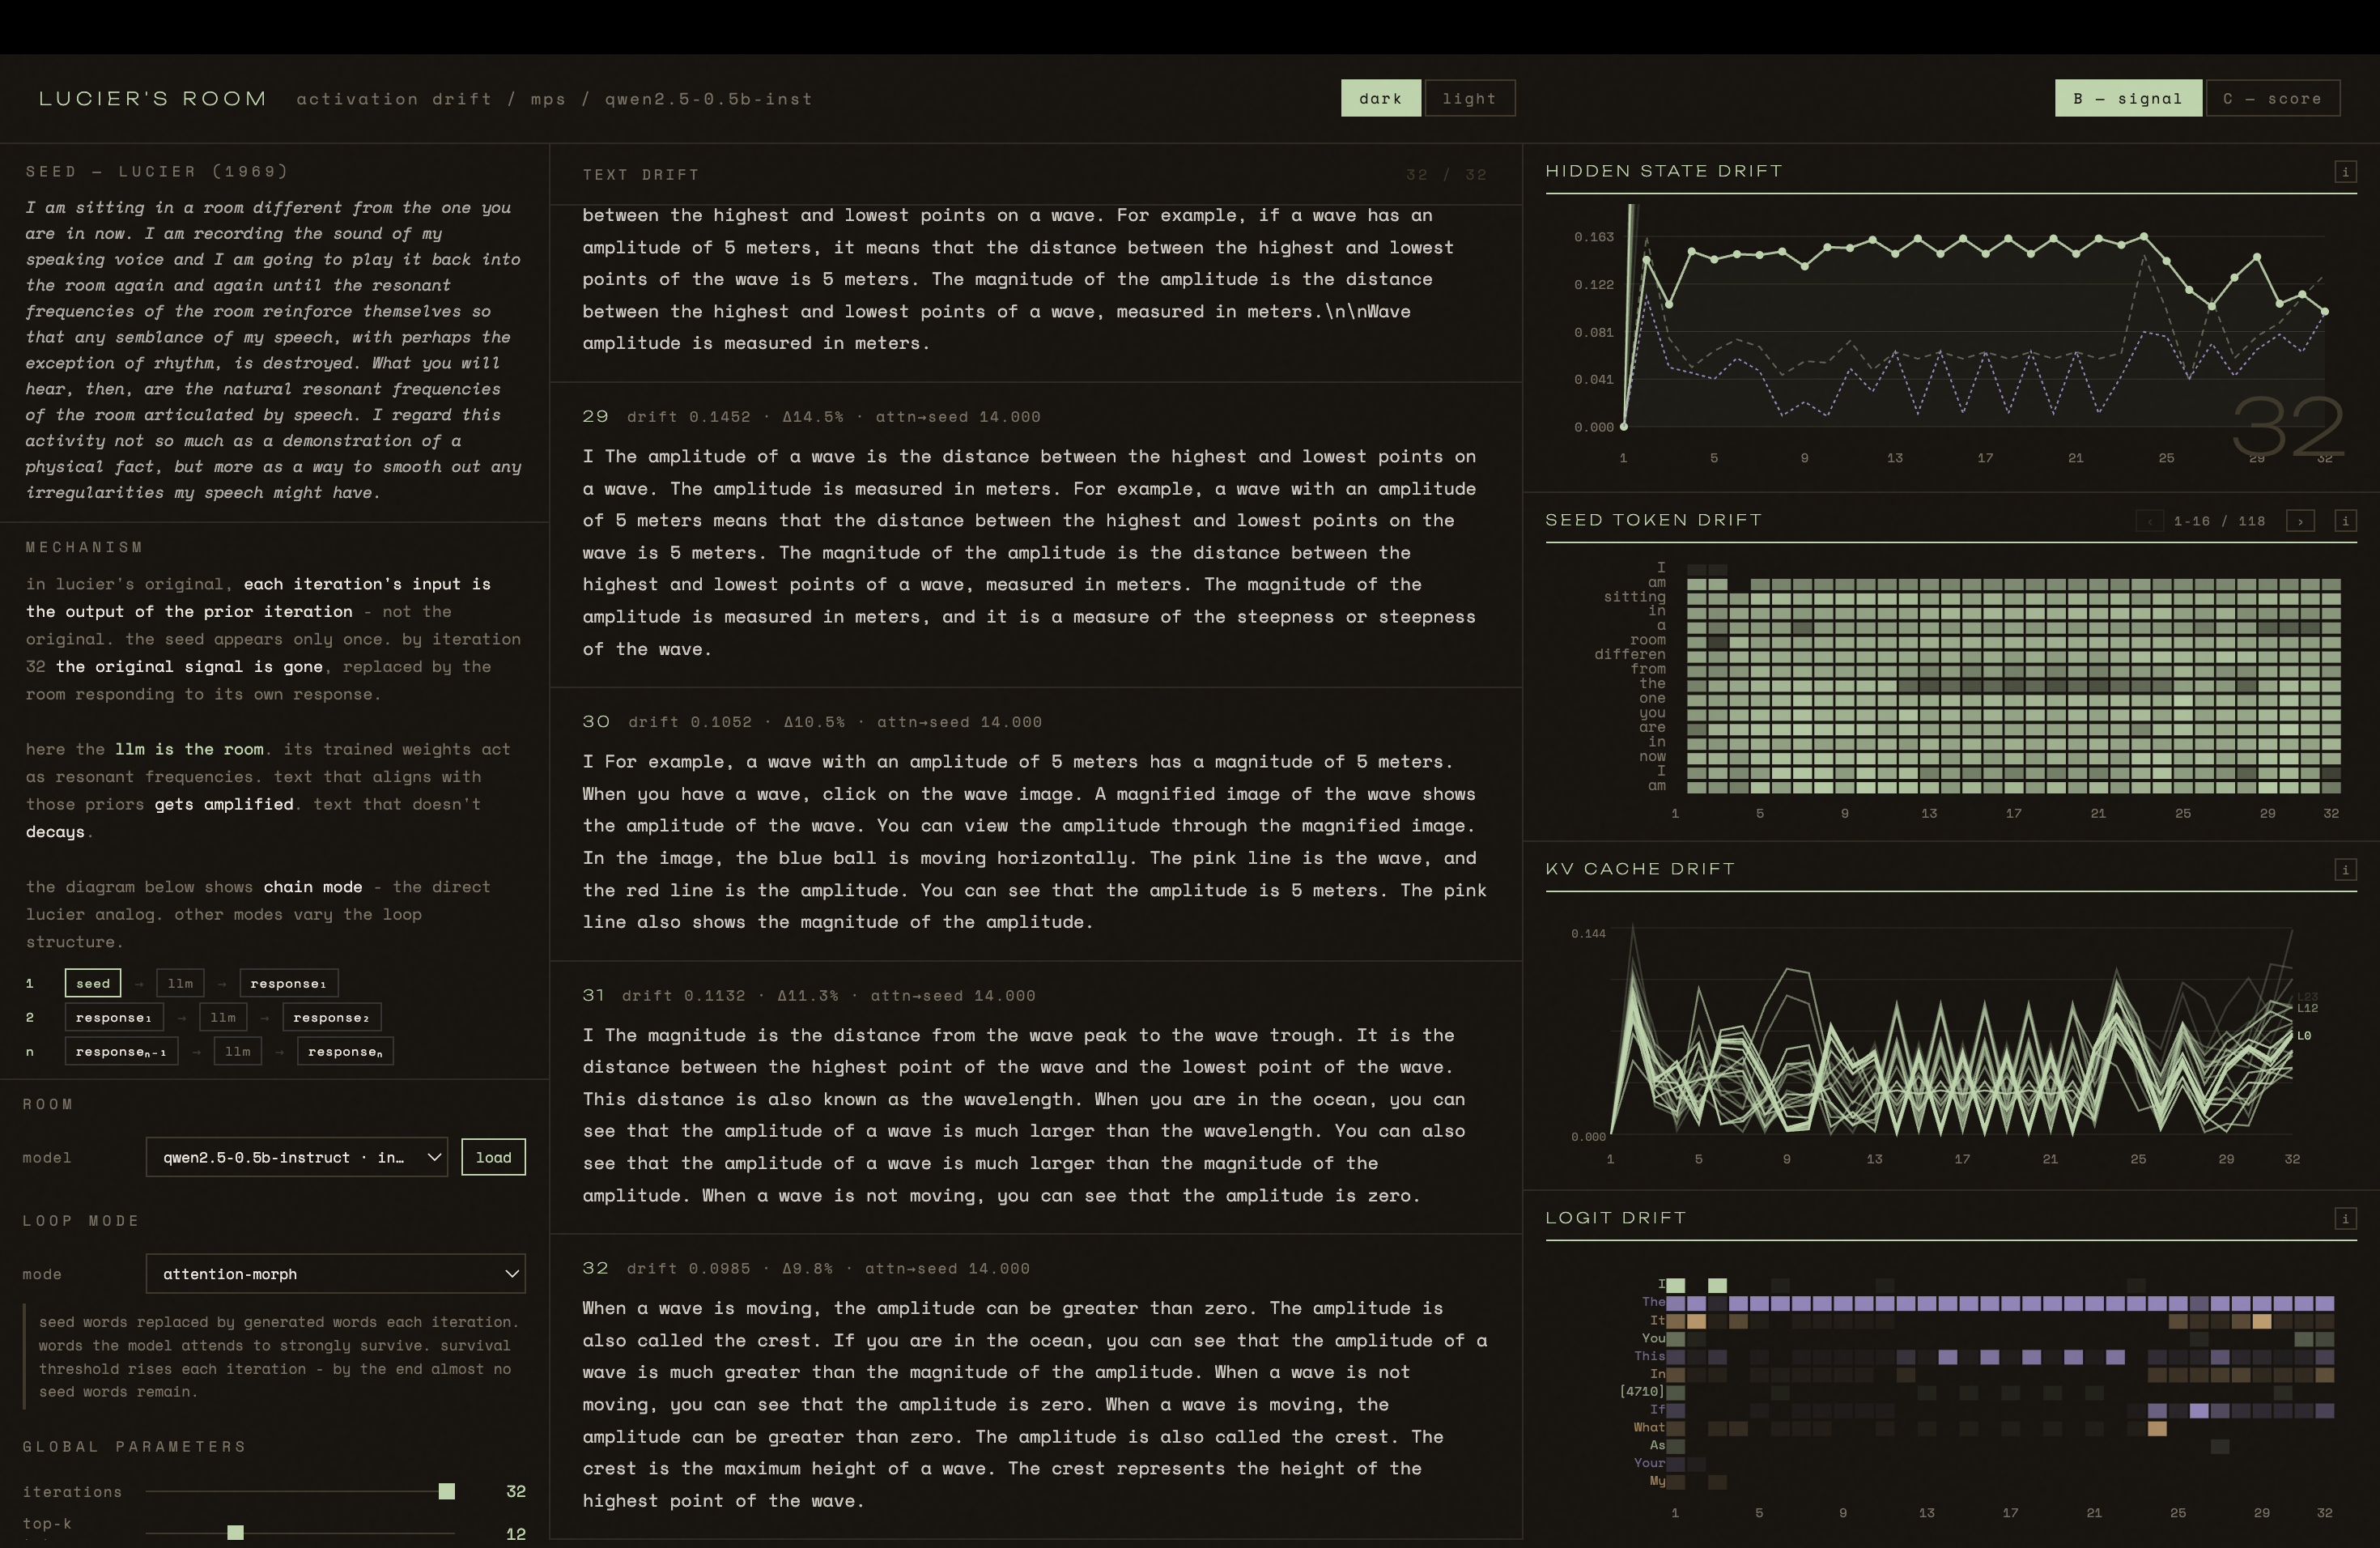Click the 1-16 / 118 page indicator
The height and width of the screenshot is (1548, 2380).
pos(2219,521)
